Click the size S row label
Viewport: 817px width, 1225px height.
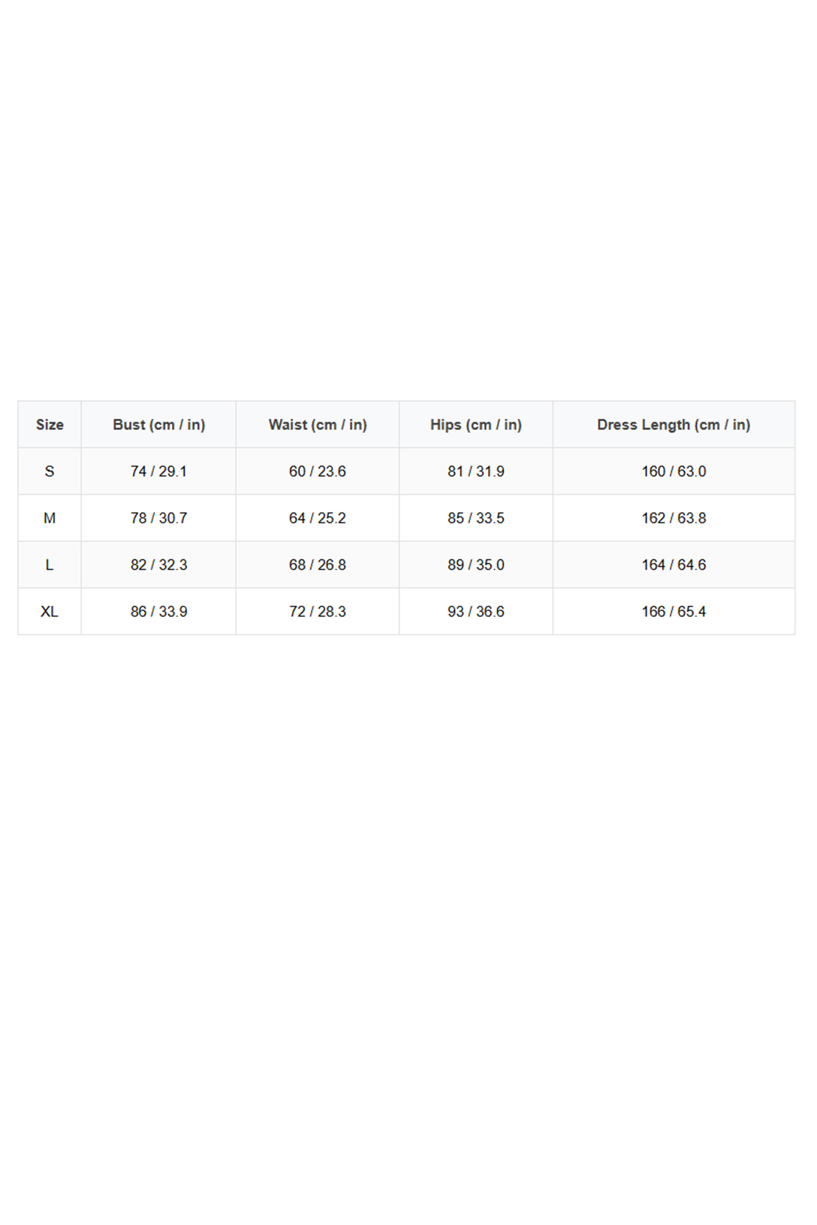click(50, 471)
